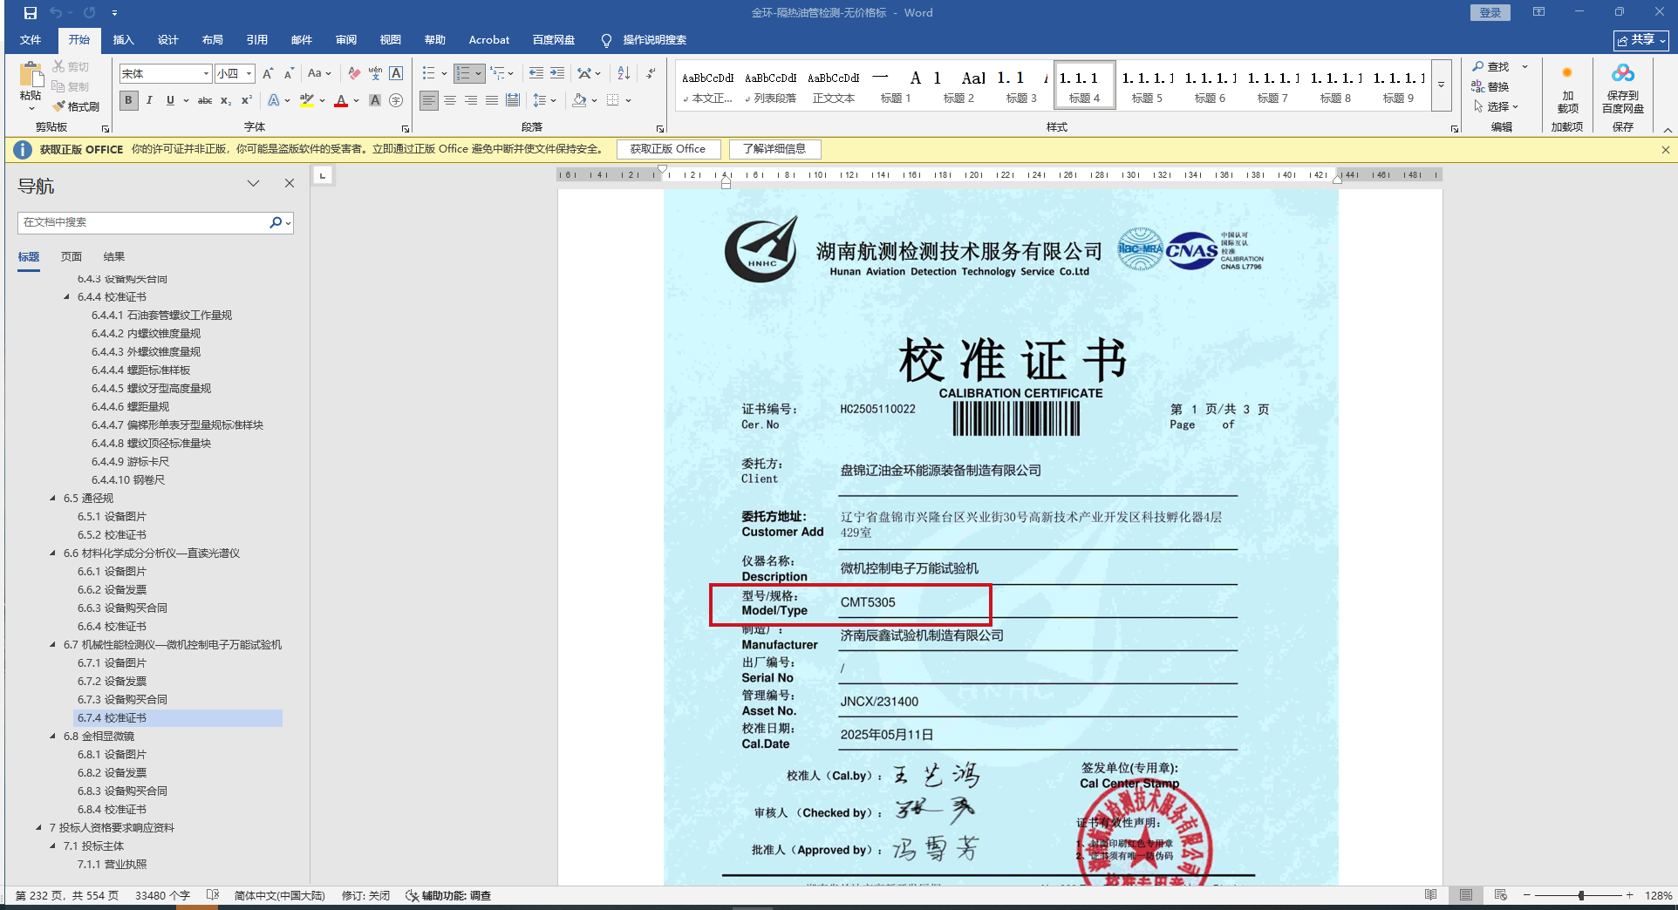The height and width of the screenshot is (910, 1678).
Task: Open the Find (查找) tool
Action: (1490, 67)
